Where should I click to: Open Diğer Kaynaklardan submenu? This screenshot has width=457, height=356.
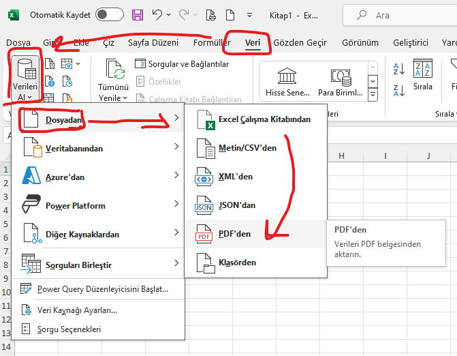[98, 233]
